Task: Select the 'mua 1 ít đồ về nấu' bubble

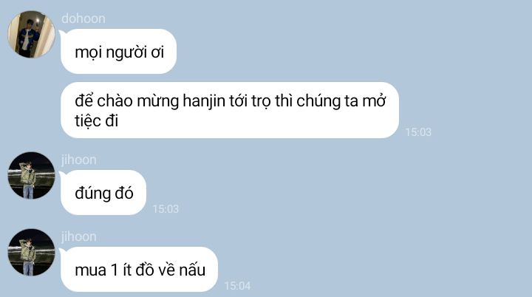Action: [139, 269]
